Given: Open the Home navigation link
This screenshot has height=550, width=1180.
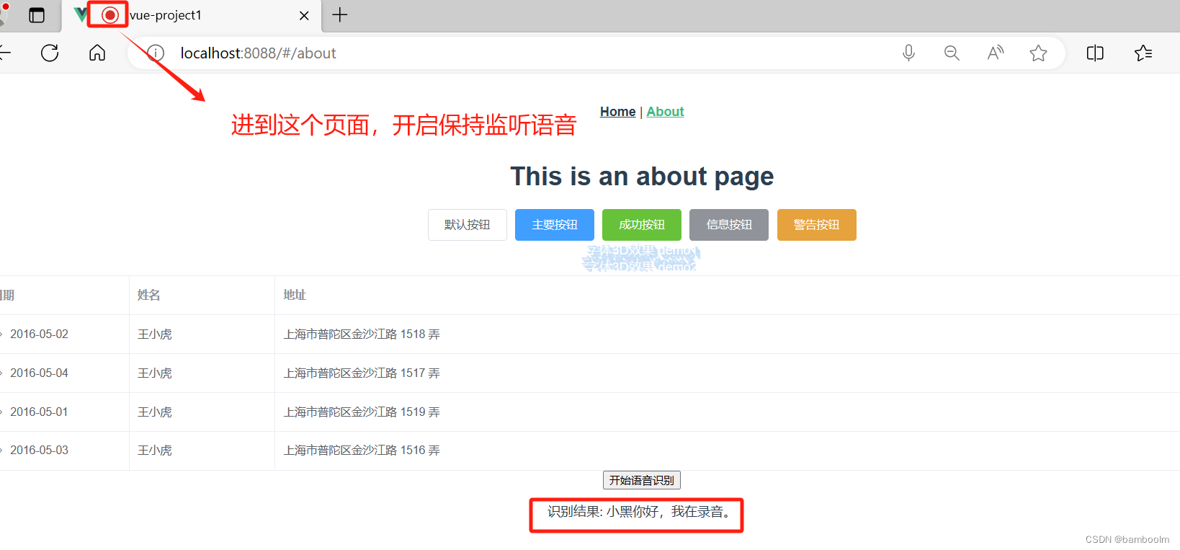Looking at the screenshot, I should [x=618, y=112].
